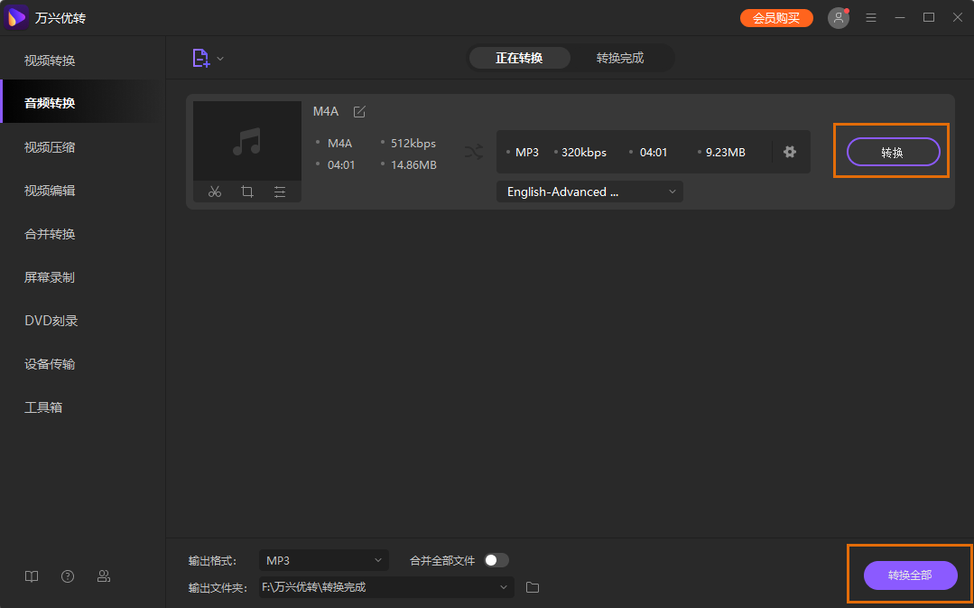Open the output folder browse icon

coord(532,587)
